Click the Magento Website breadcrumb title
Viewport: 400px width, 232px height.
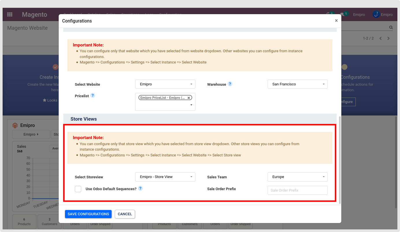[27, 28]
